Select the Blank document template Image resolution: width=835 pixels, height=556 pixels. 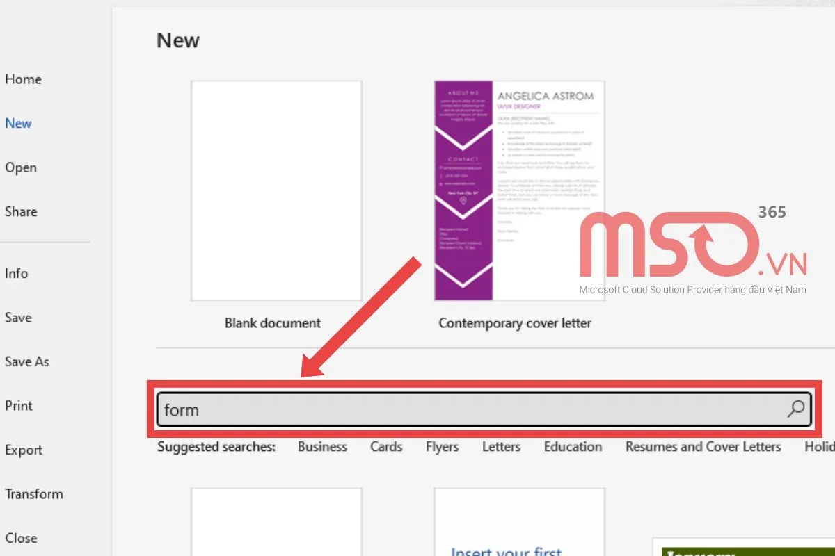(x=276, y=189)
